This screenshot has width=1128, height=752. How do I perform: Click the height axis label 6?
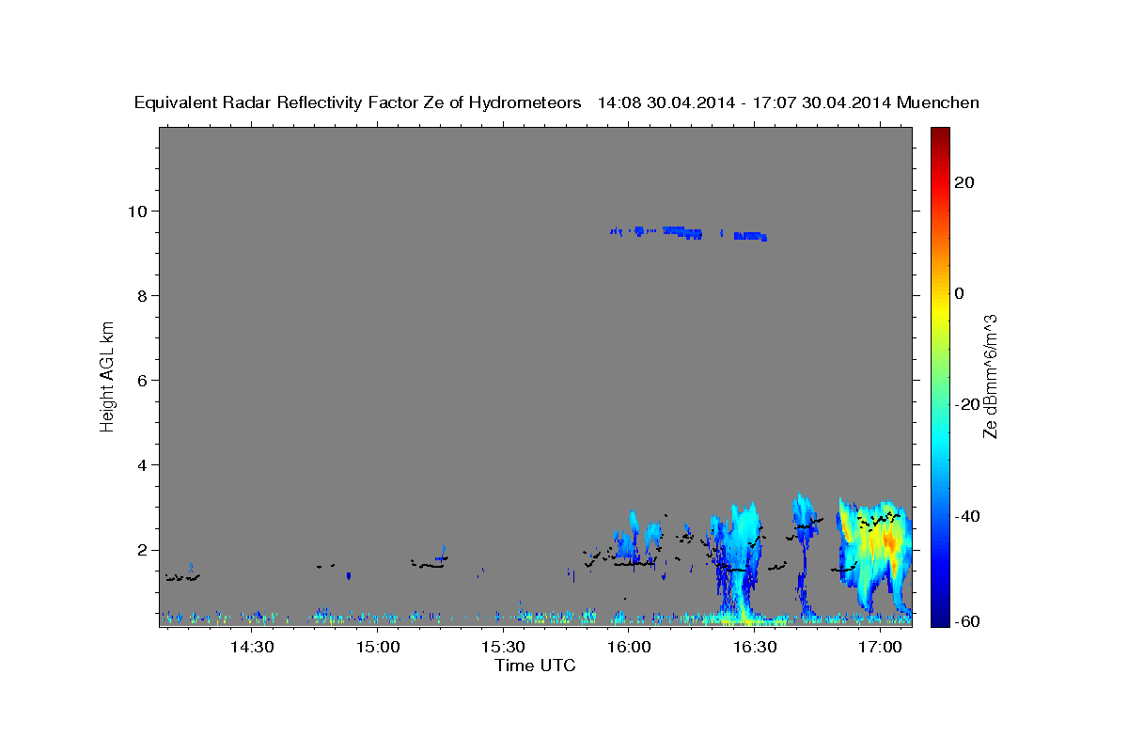pos(143,380)
